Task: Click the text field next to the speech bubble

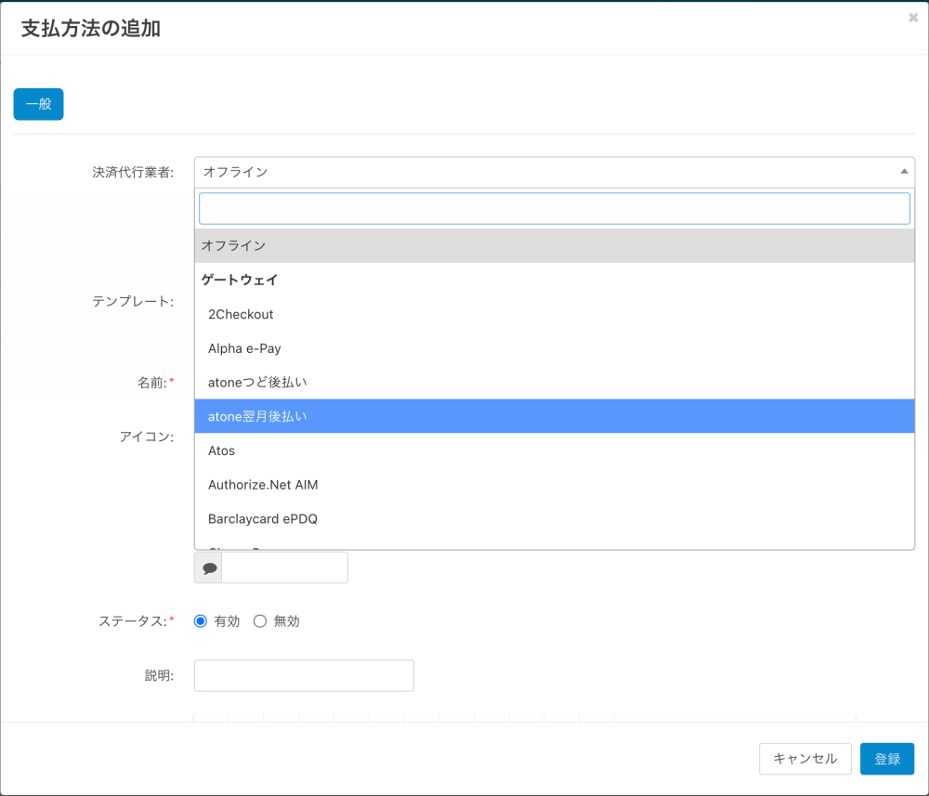Action: point(284,568)
